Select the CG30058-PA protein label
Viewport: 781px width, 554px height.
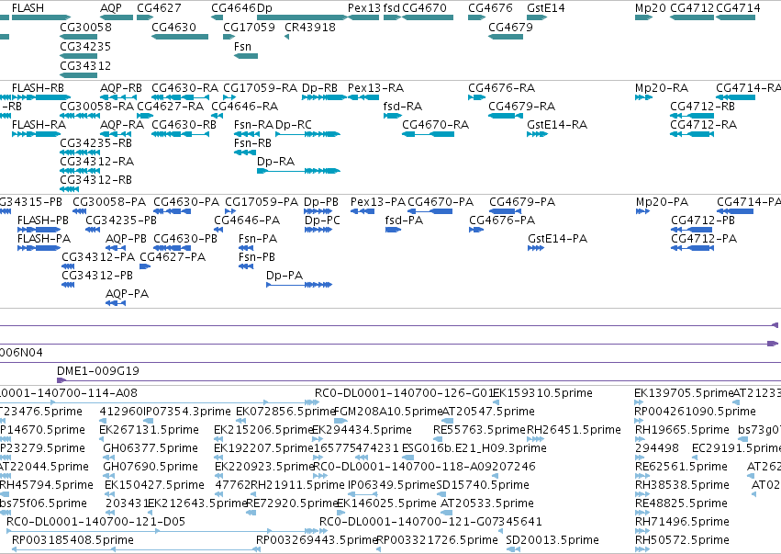click(109, 202)
